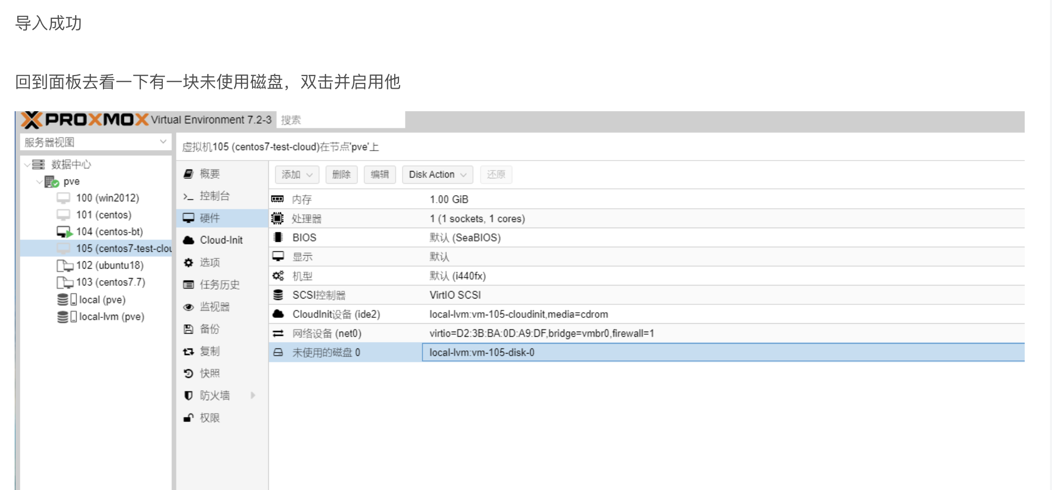This screenshot has height=490, width=1052.
Task: Open the Disk Action dropdown menu
Action: tap(437, 175)
